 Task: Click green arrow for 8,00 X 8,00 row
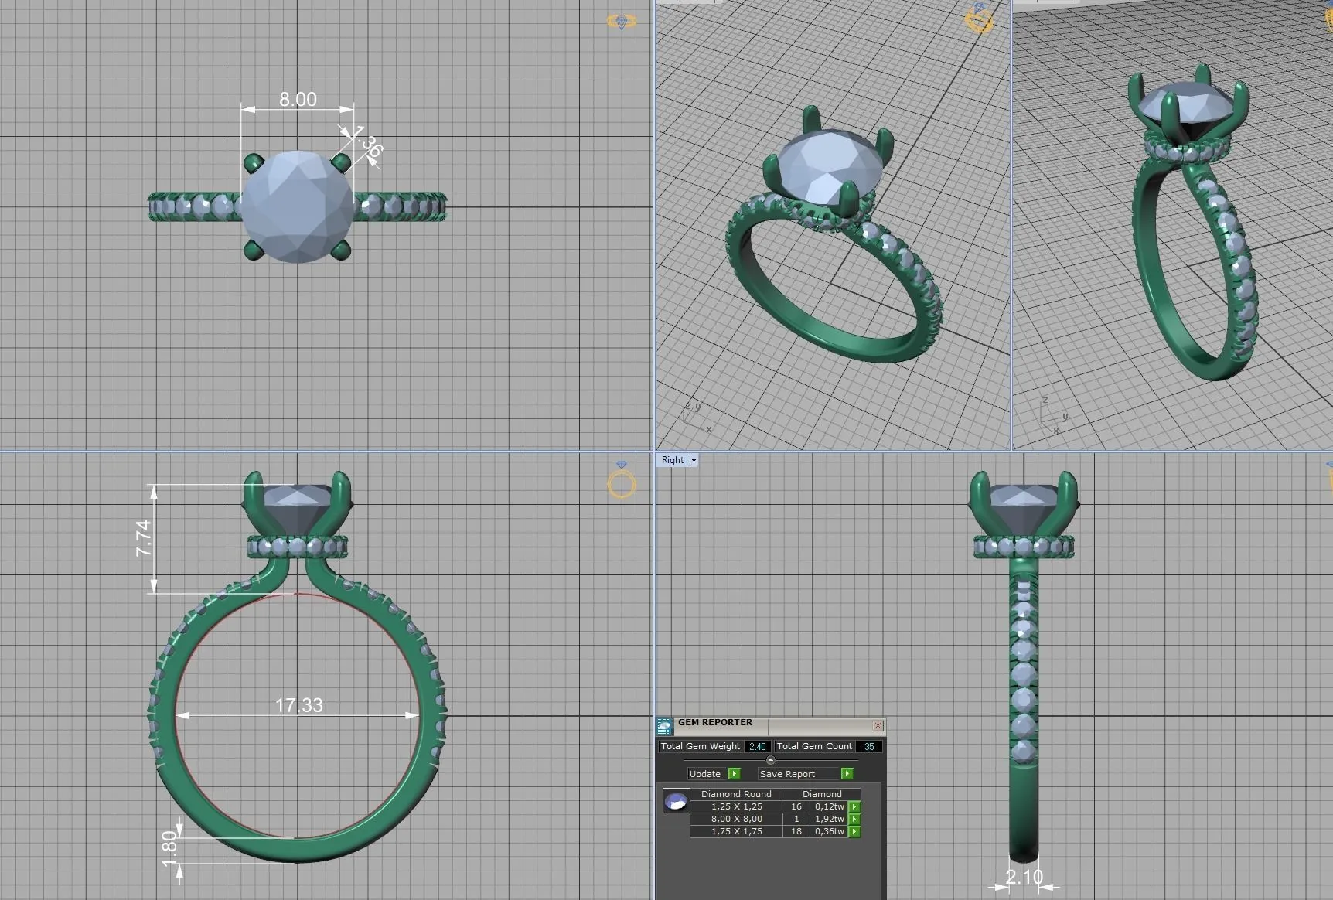854,819
